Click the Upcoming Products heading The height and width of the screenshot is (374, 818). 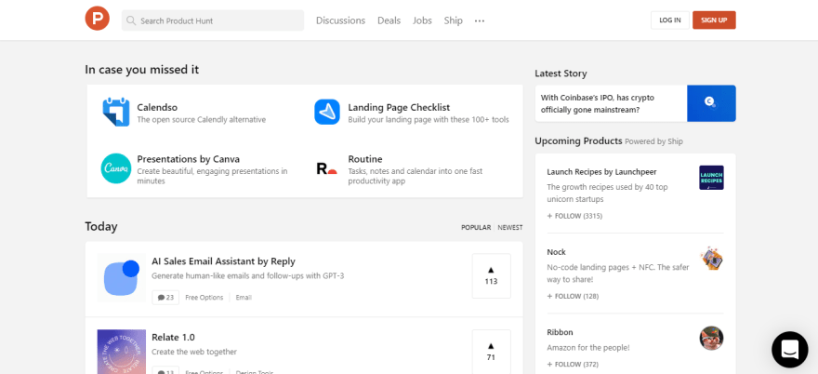578,140
